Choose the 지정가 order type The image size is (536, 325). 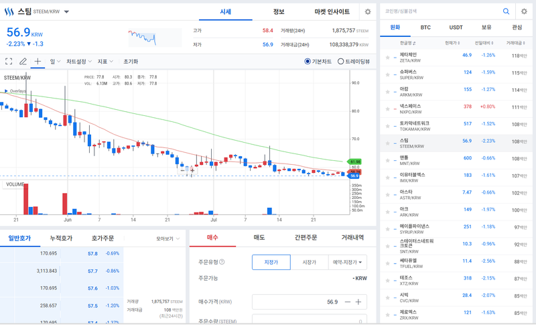(271, 262)
